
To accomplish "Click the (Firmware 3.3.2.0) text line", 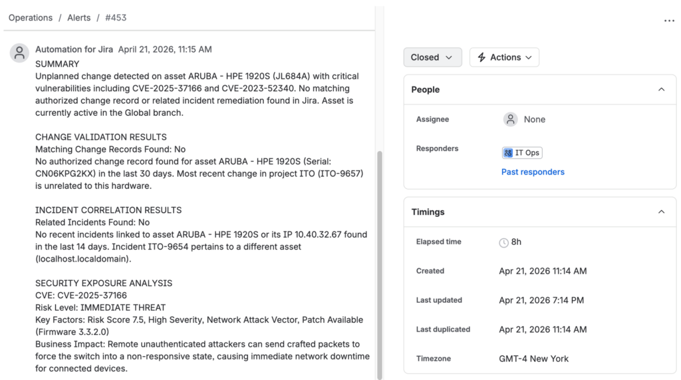I will pos(72,331).
